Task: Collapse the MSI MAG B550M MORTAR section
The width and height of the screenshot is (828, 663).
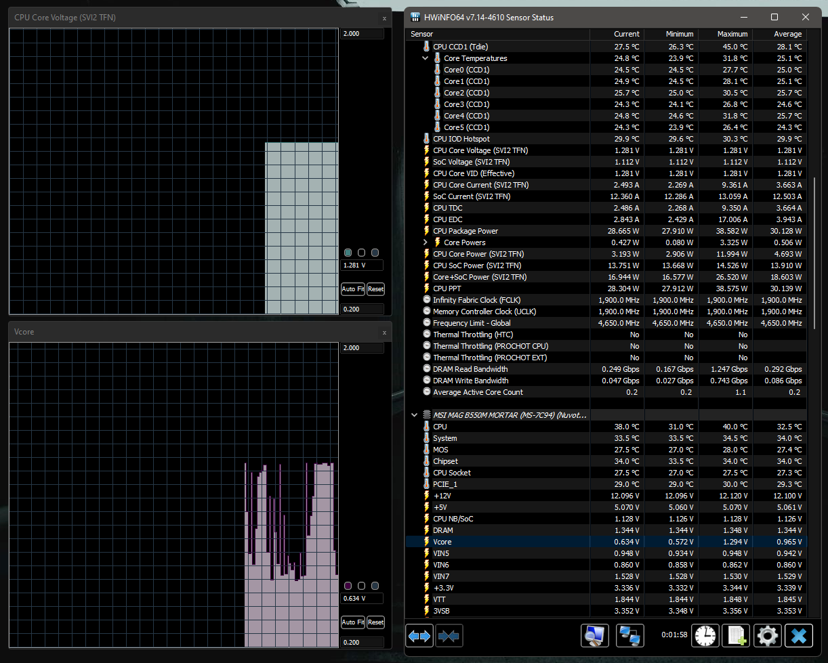Action: click(415, 415)
